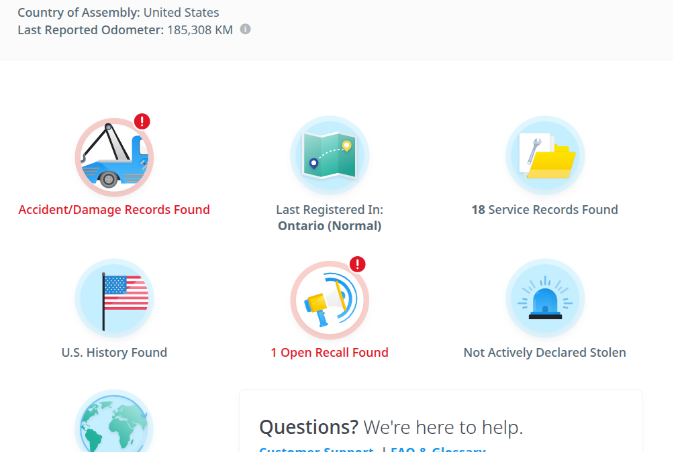
Task: Select the megaphone recall icon
Action: tap(330, 300)
